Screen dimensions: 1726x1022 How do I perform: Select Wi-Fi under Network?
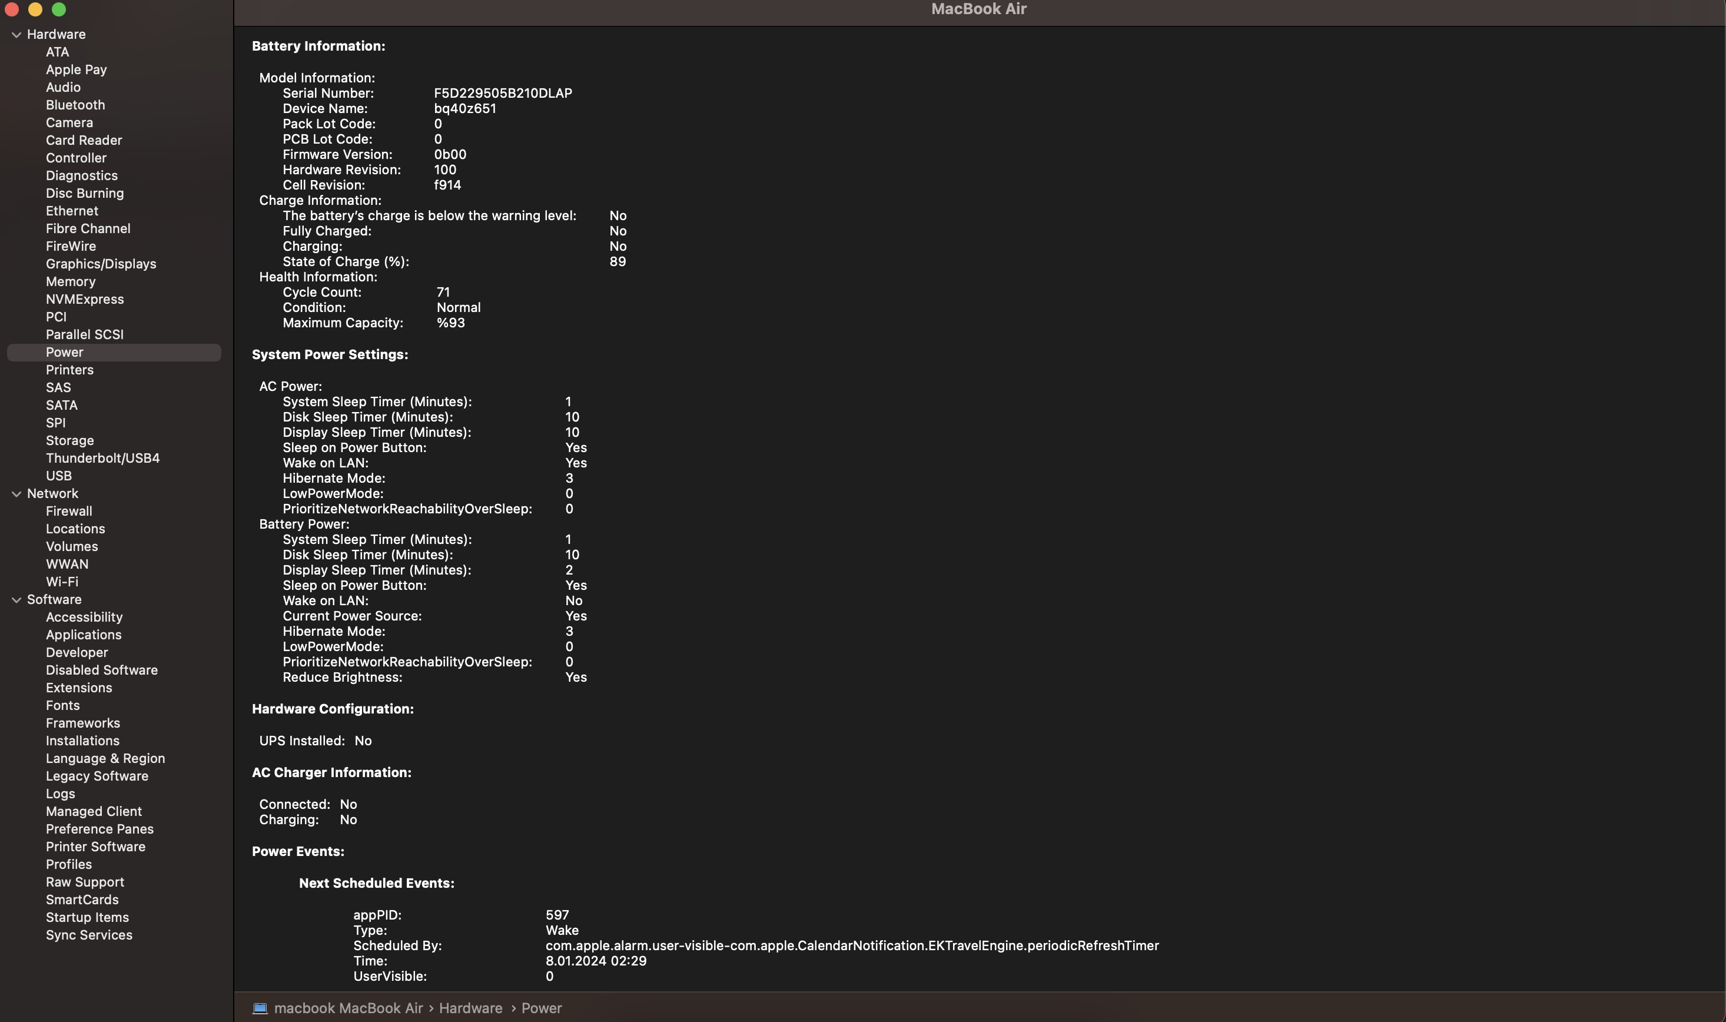(62, 582)
